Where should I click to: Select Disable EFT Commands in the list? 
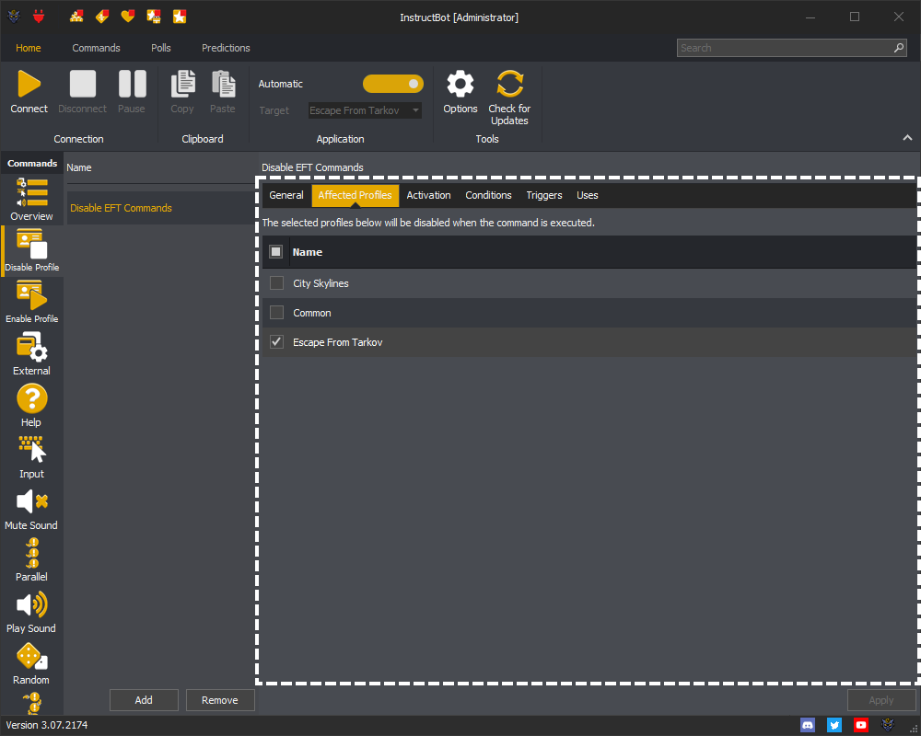click(159, 208)
